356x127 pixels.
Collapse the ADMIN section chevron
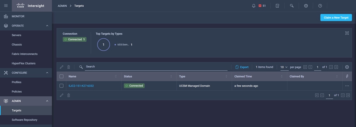(x=47, y=101)
